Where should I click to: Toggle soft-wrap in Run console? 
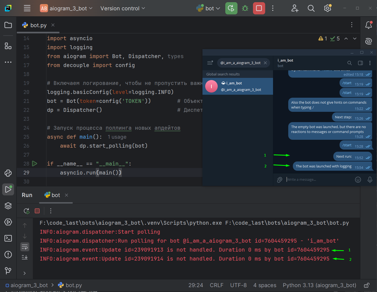[25, 247]
